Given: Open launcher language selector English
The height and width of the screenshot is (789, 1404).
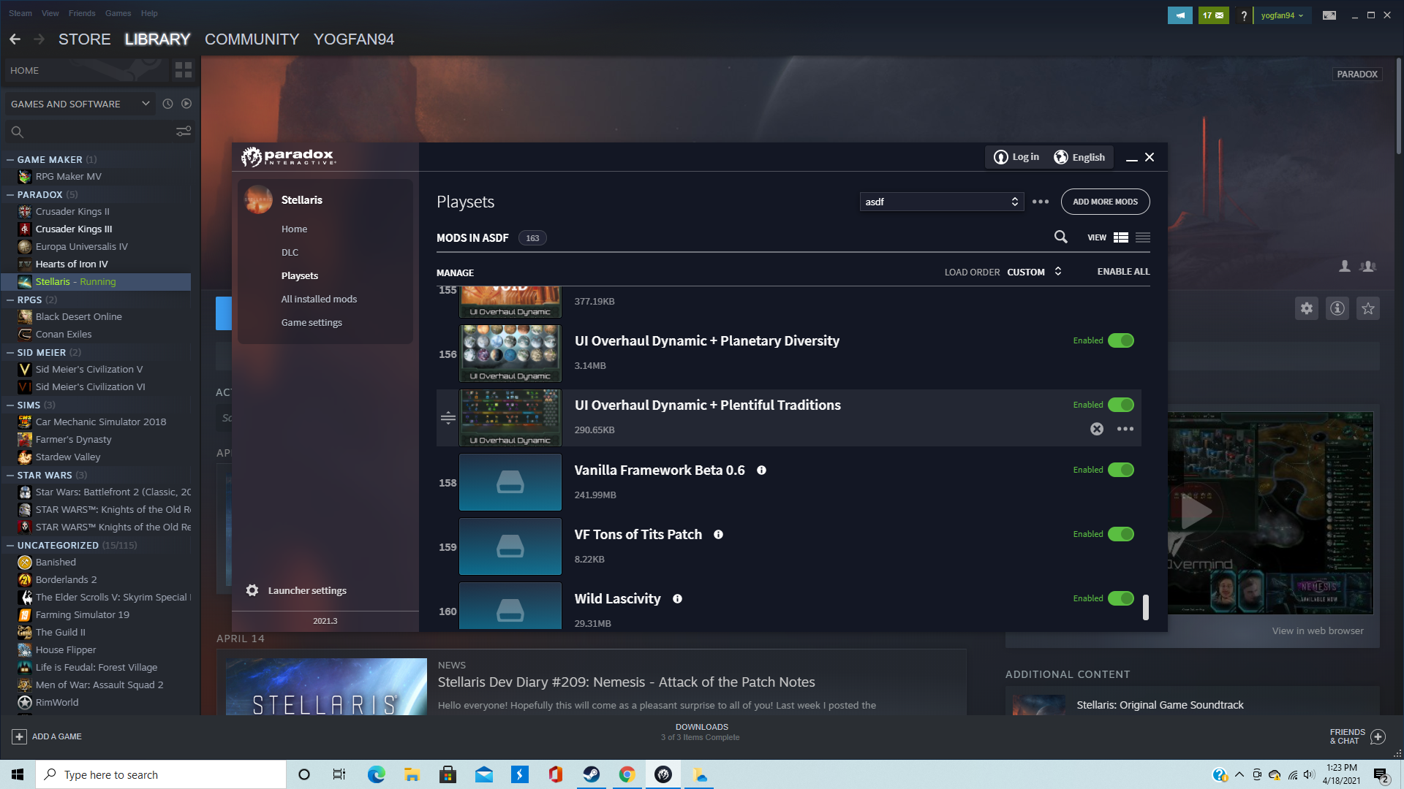Looking at the screenshot, I should pos(1079,157).
